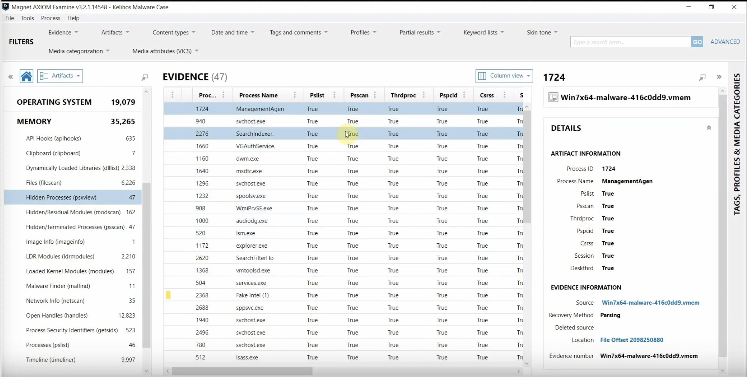Open the Help menu
Image resolution: width=747 pixels, height=377 pixels.
[x=73, y=18]
